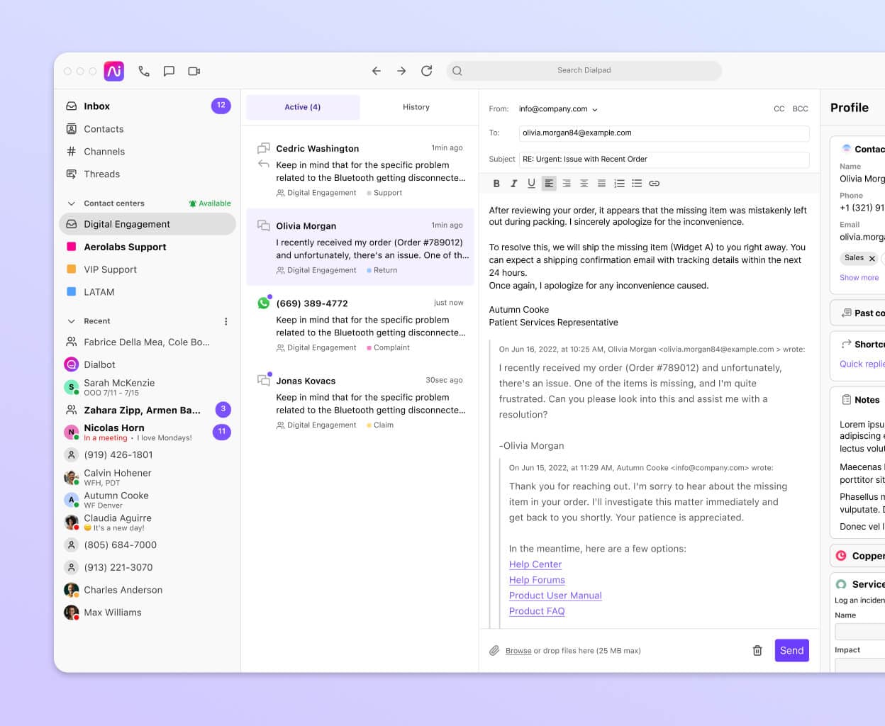
Task: Toggle bold text formatting
Action: click(496, 184)
